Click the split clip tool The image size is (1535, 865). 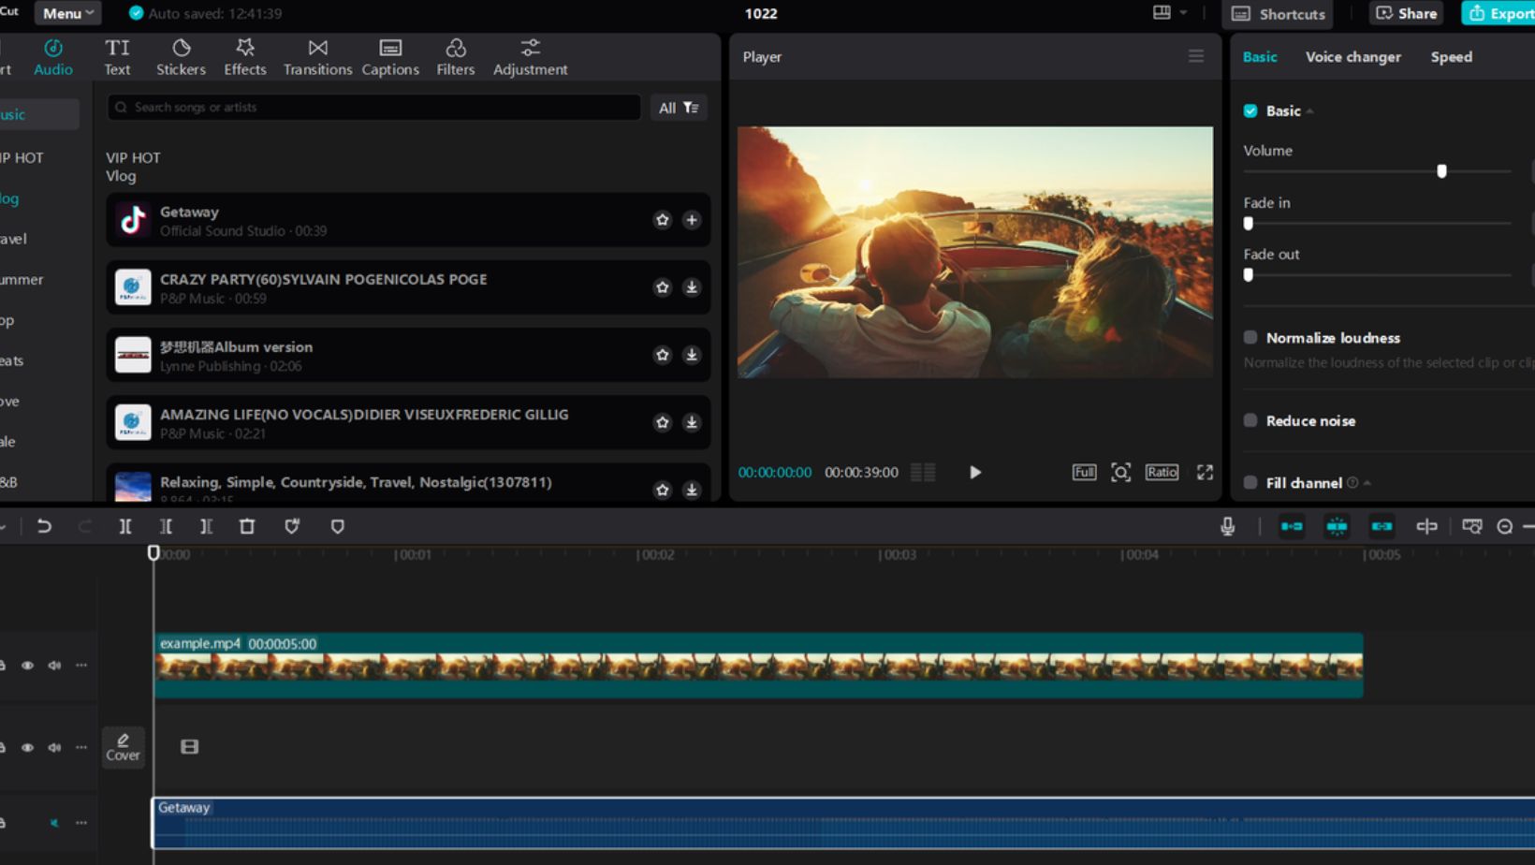(124, 526)
